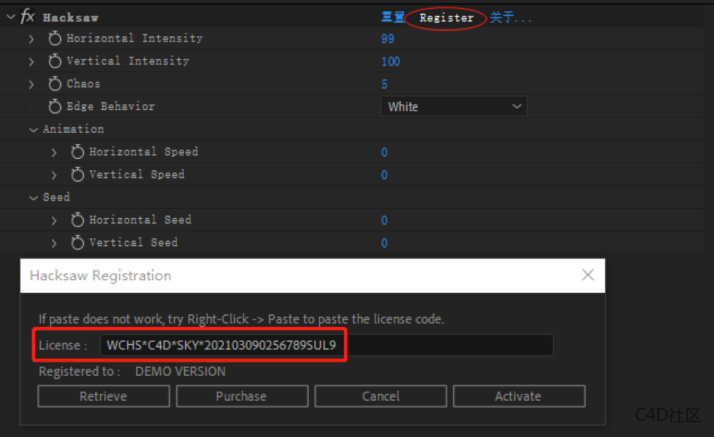Click the Retrieve button
The width and height of the screenshot is (714, 437).
pyautogui.click(x=104, y=397)
